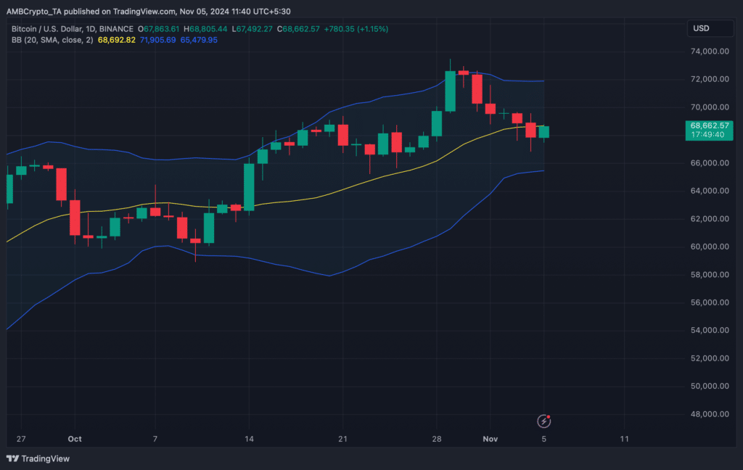
Task: Click the 60,000.00 price axis label
Action: click(710, 247)
